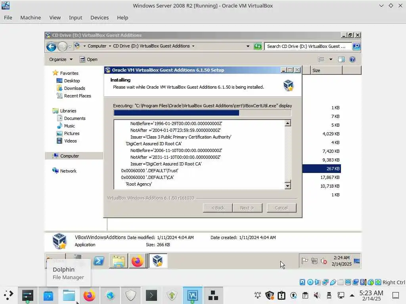Click the Explorer Forward navigation arrow
This screenshot has height=304, width=406.
[62, 47]
